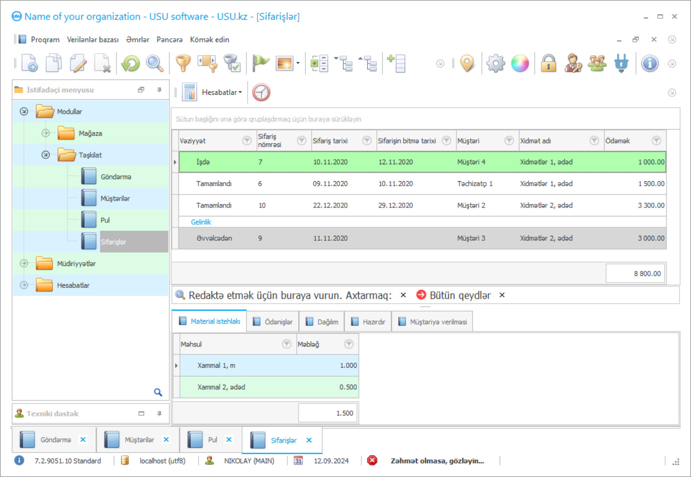Open the Pəncərə menu
The height and width of the screenshot is (477, 691).
[x=170, y=40]
